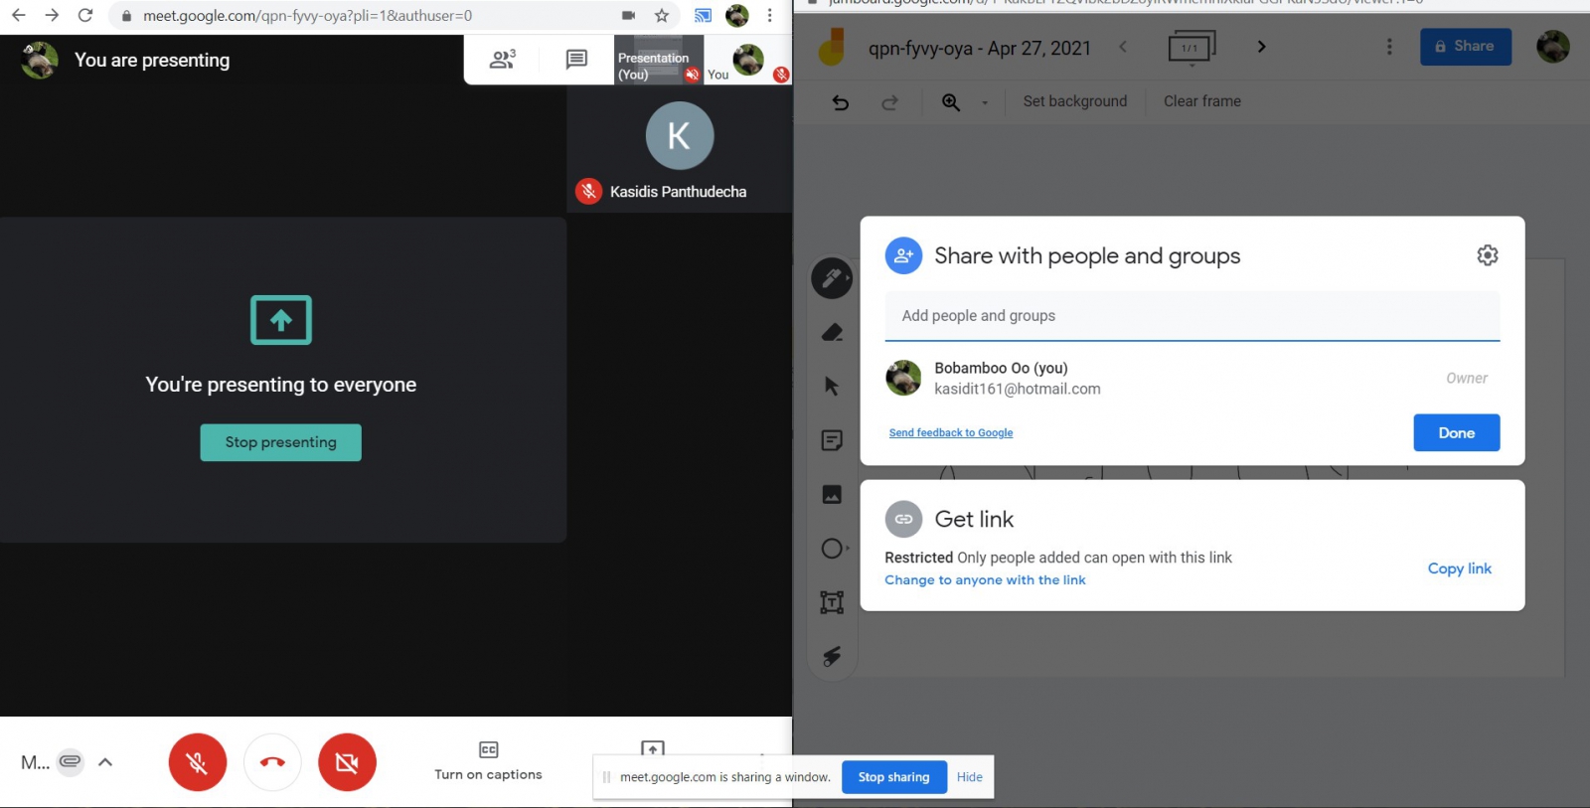Viewport: 1590px width, 808px height.
Task: Expand the Jamboard frame bar 1/1
Action: [1192, 47]
